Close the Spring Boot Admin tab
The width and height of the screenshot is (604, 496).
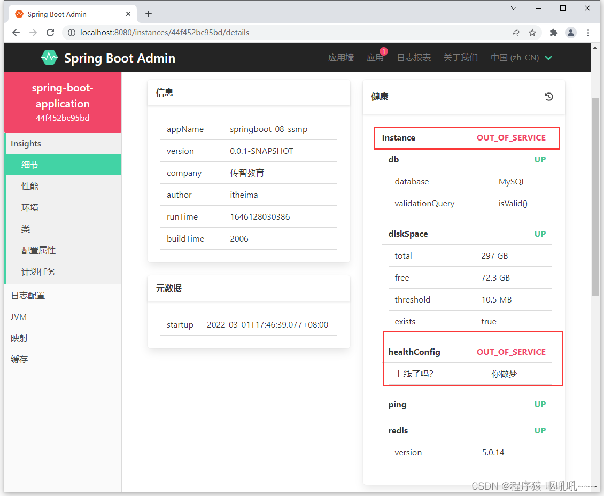pyautogui.click(x=128, y=14)
